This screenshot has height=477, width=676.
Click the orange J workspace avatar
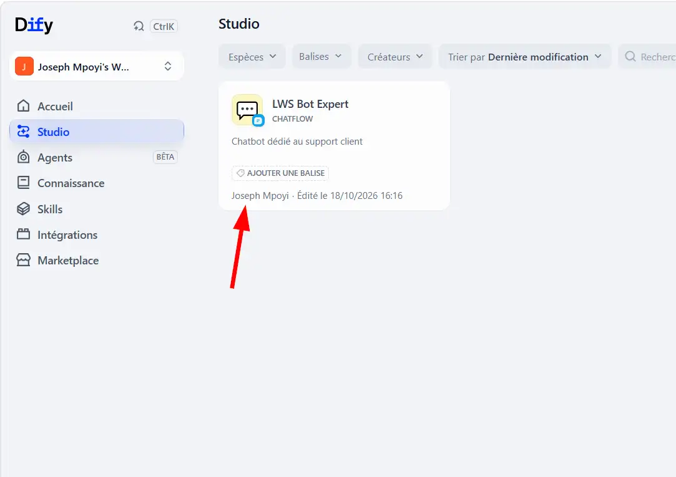point(24,66)
